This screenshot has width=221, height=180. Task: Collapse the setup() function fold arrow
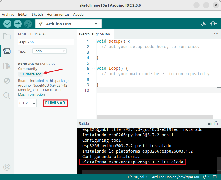click(x=93, y=41)
